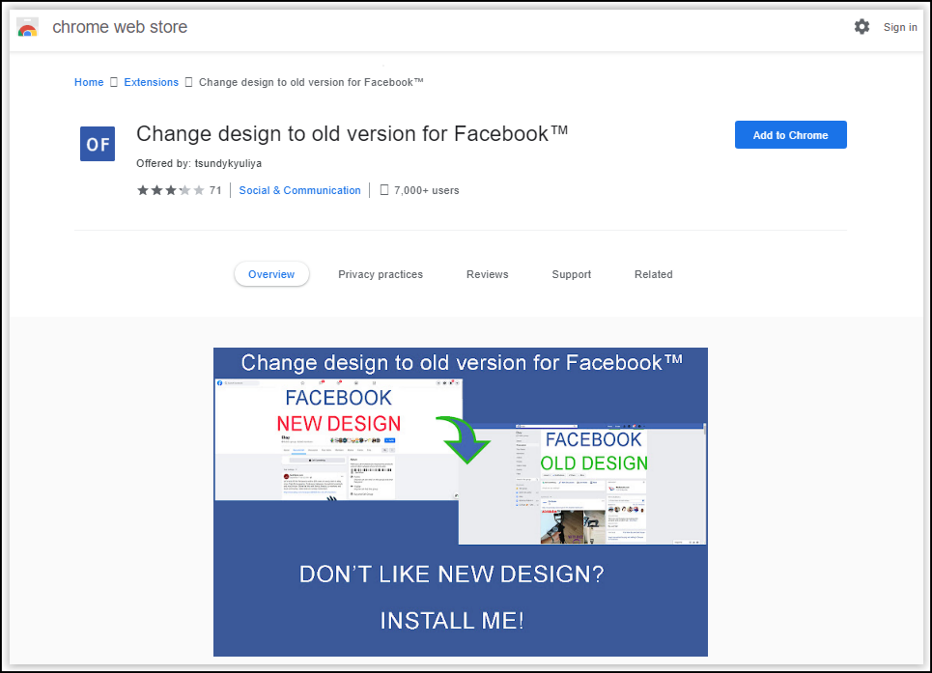
Task: Select the Overview tab
Action: pyautogui.click(x=271, y=274)
